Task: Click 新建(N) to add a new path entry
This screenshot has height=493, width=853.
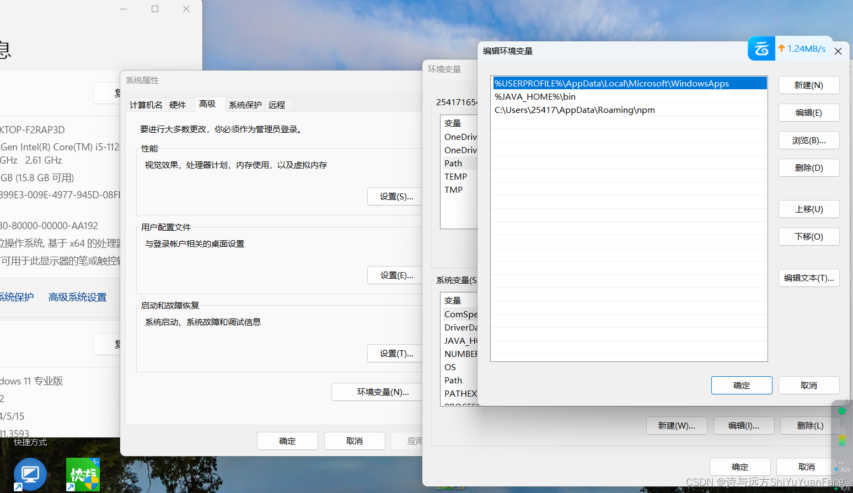Action: coord(808,85)
